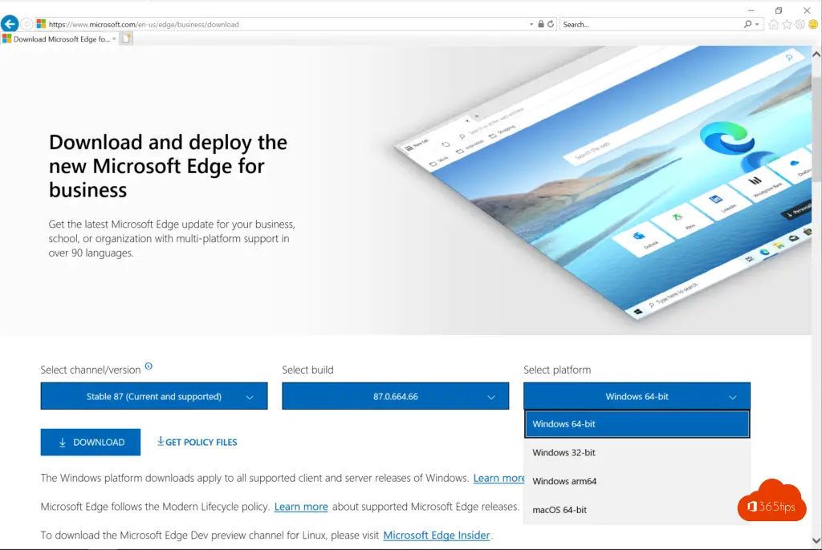
Task: Collapse the Windows 64-bit platform dropdown
Action: point(637,396)
